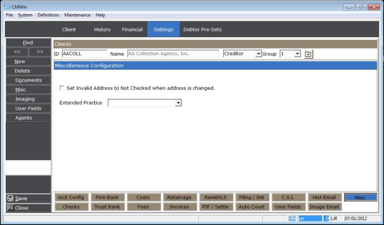Open the Debtor Pre-Sets tab
Viewport: 384px width, 225px height.
pyautogui.click(x=202, y=30)
